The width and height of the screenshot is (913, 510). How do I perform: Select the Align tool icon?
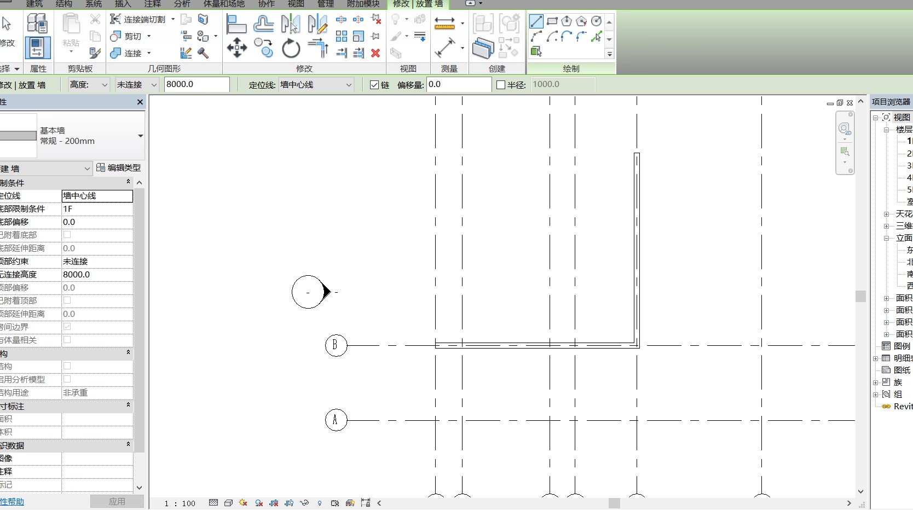click(236, 24)
